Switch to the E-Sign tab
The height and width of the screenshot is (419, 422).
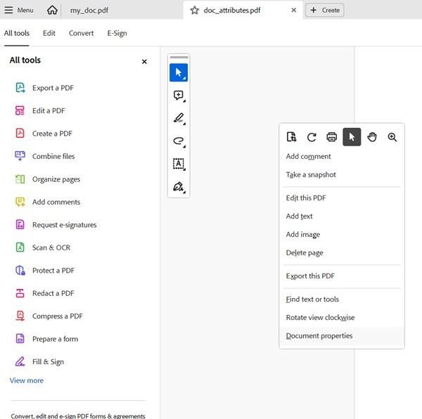point(117,33)
